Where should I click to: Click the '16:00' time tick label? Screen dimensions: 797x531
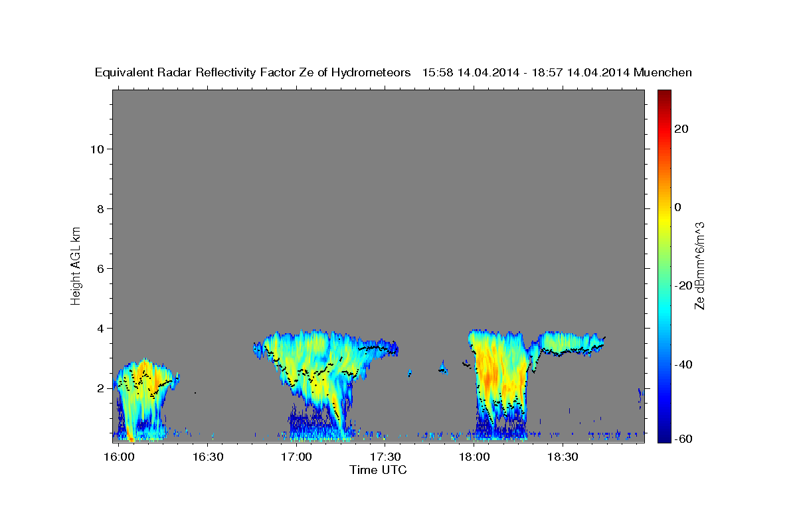tap(119, 457)
